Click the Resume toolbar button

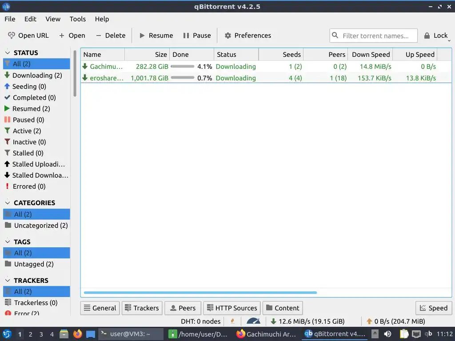point(156,36)
